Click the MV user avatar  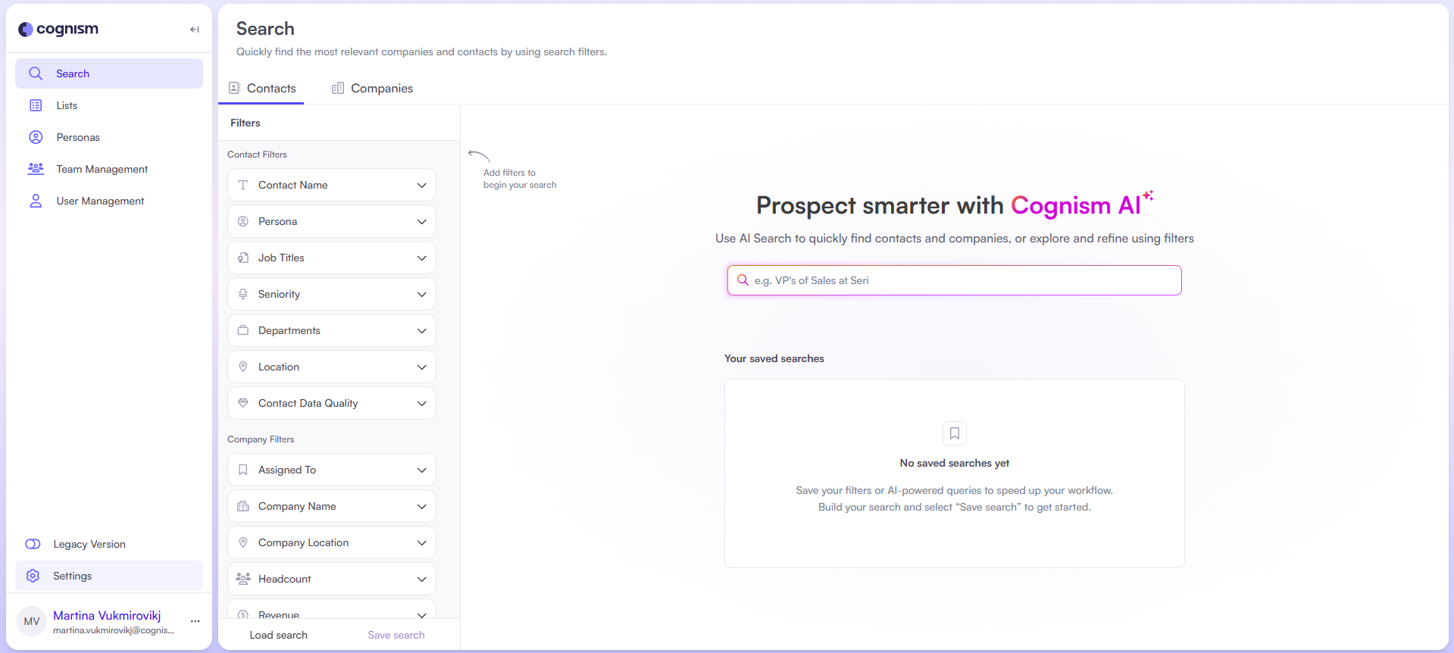click(x=32, y=621)
